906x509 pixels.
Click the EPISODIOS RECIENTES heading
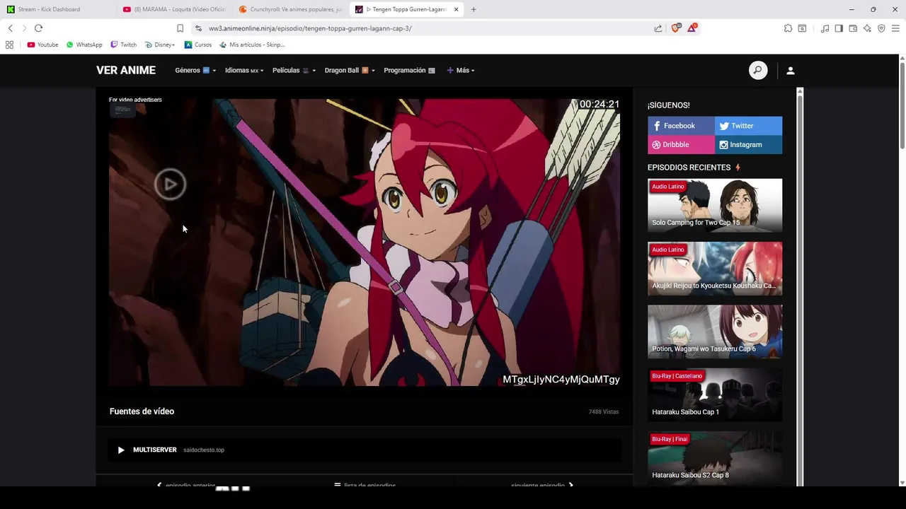pos(689,168)
